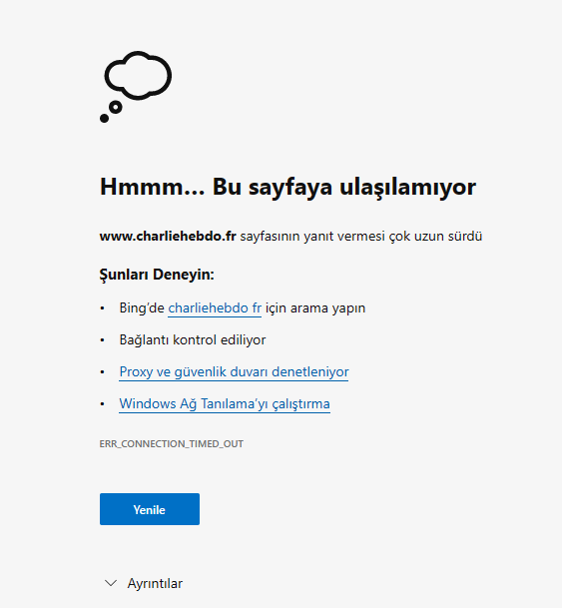Click the Şunları Deneyin: subheading
The image size is (562, 608).
click(x=157, y=275)
